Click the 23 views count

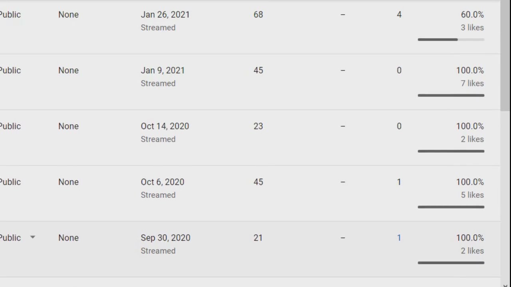tap(258, 126)
